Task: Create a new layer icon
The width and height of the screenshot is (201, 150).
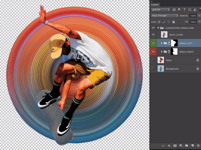Action: pos(193,146)
